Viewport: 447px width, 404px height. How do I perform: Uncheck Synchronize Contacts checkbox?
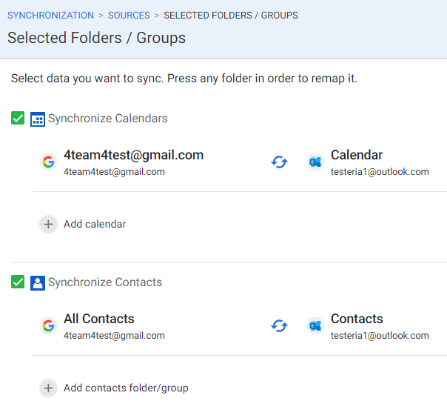[19, 282]
